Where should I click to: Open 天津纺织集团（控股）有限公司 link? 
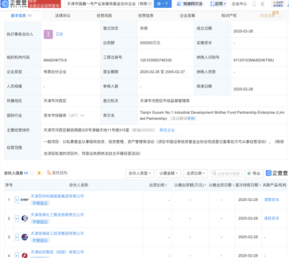tap(57, 252)
